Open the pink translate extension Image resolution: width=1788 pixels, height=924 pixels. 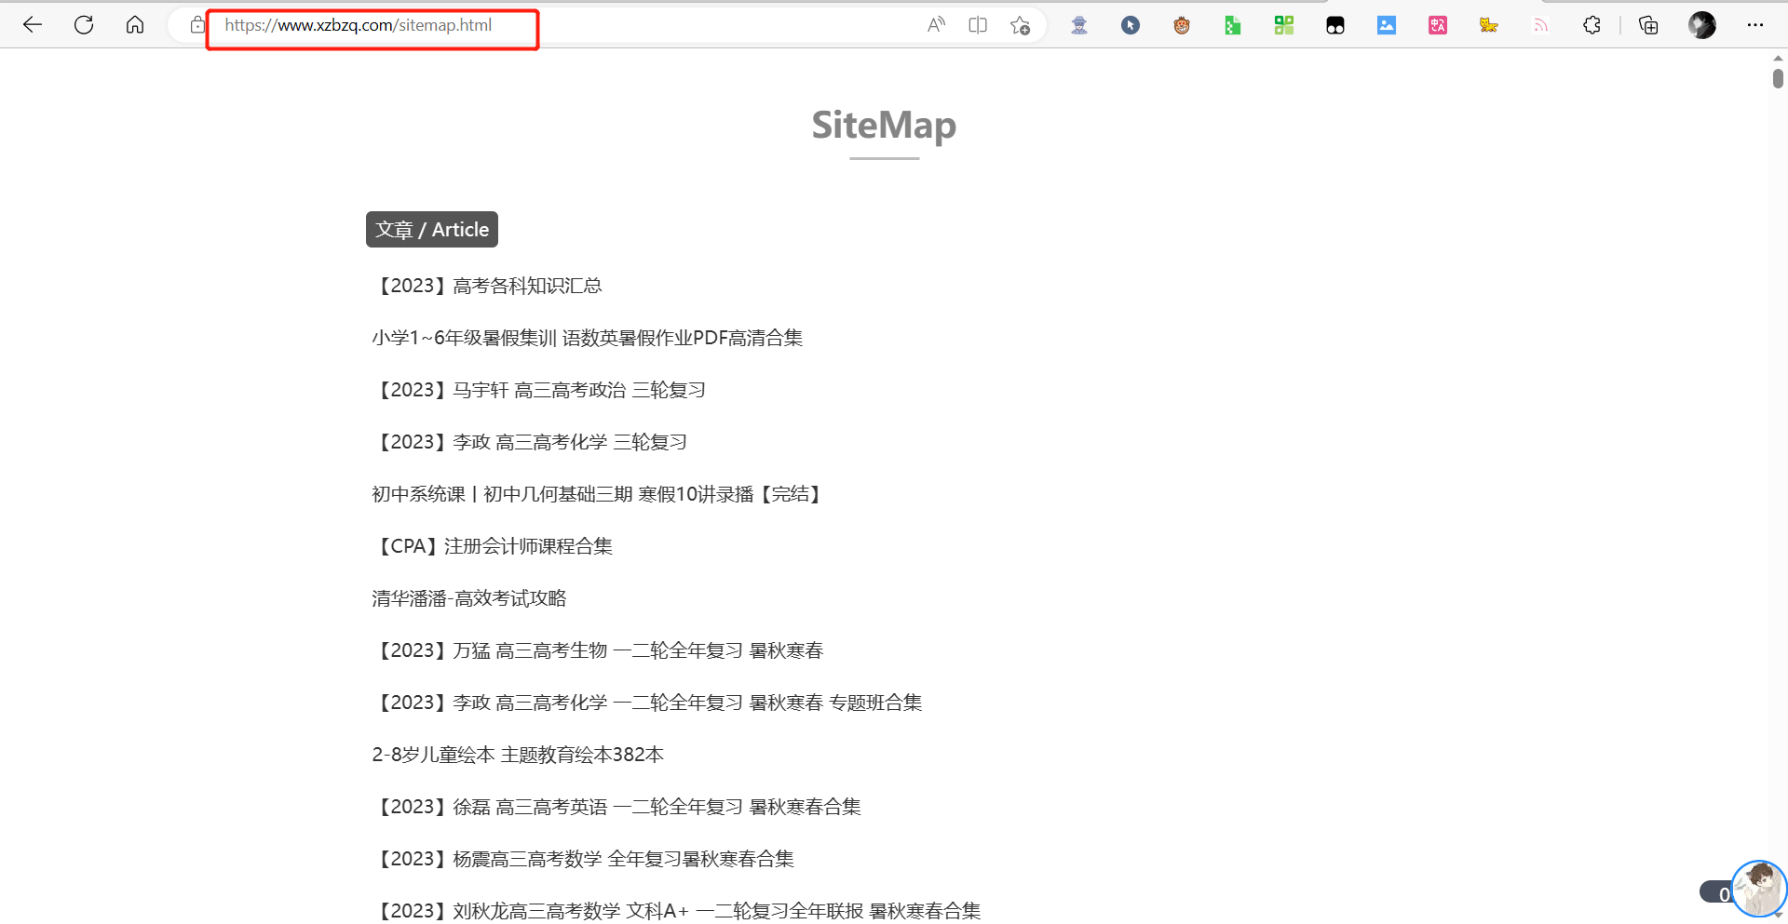coord(1438,25)
